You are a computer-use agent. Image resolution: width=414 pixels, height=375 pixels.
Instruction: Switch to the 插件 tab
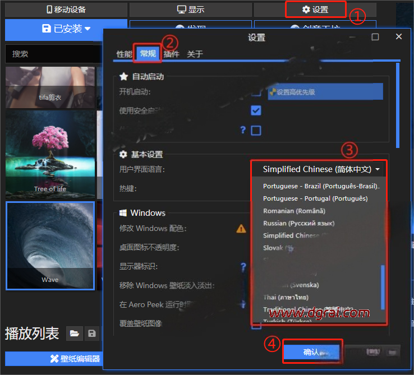pos(172,54)
